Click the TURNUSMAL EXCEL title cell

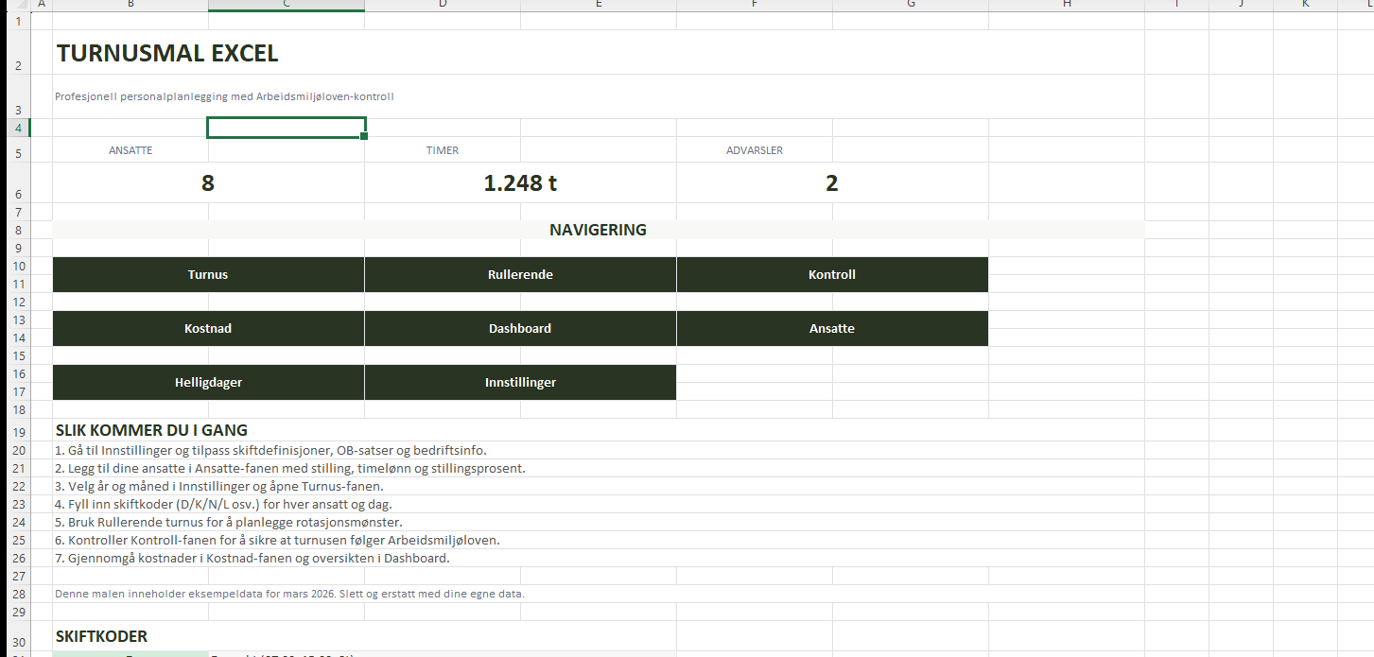click(x=167, y=54)
